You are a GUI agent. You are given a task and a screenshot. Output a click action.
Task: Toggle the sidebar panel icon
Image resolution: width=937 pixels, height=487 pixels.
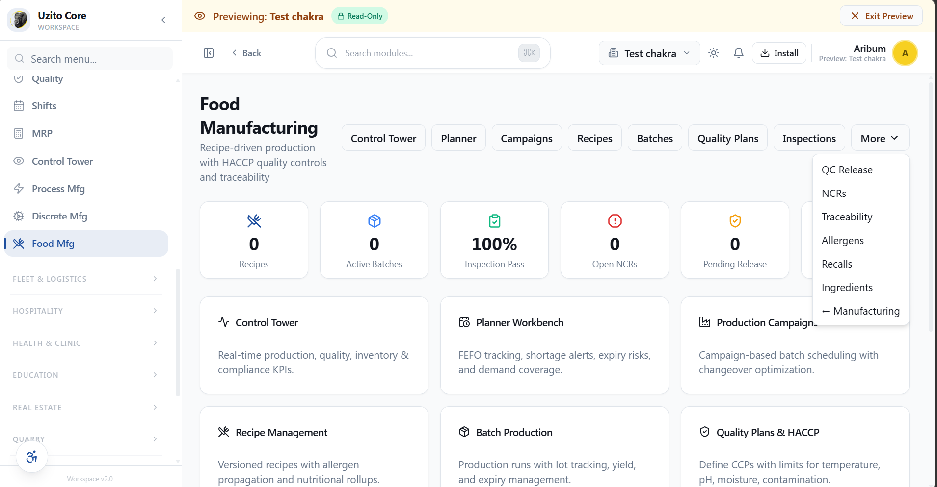[x=209, y=53]
